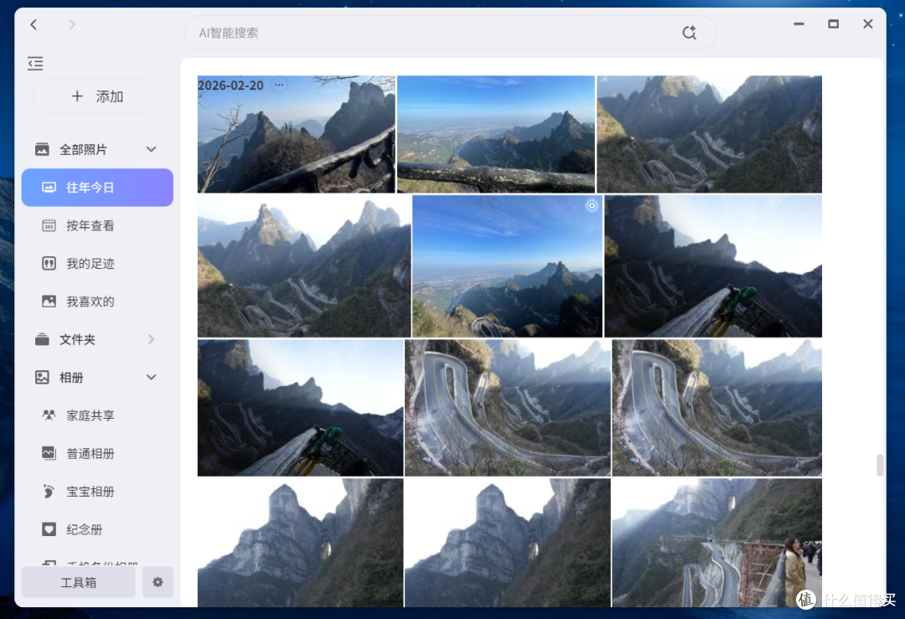Close the photo app window

pyautogui.click(x=868, y=24)
